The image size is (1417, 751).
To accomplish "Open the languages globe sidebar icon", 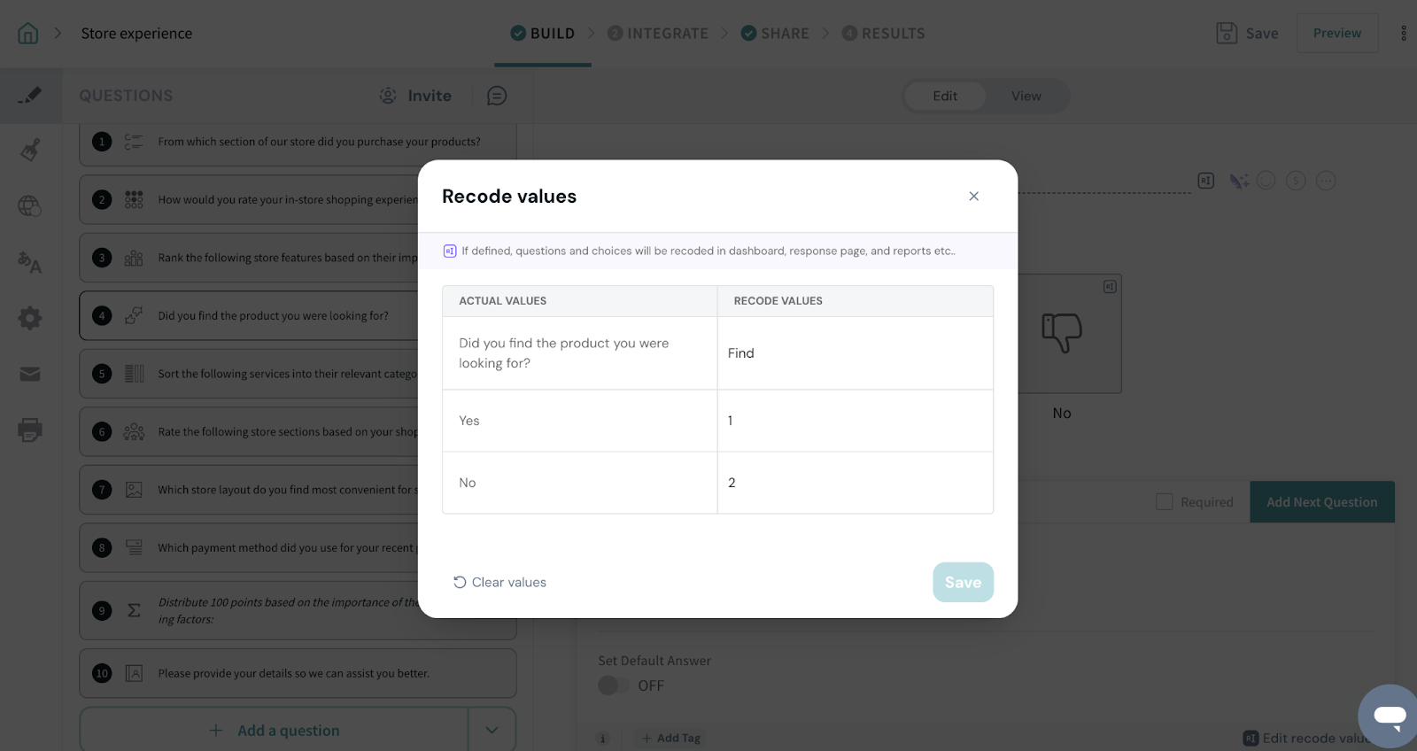I will click(30, 206).
